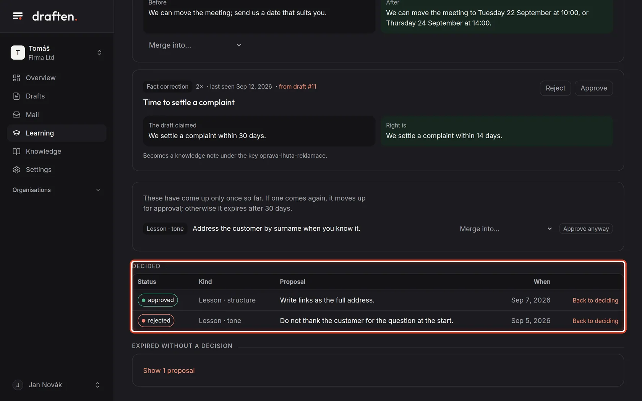
Task: Click the Mail inbox icon
Action: pyautogui.click(x=16, y=115)
